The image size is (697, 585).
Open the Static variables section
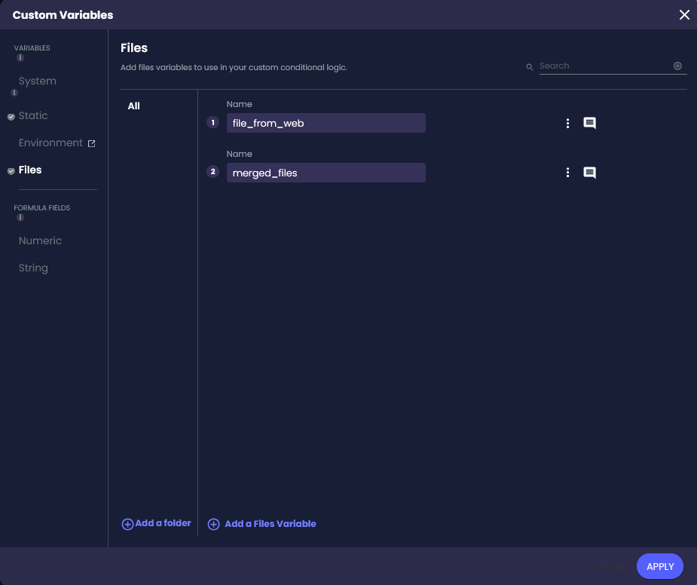[x=33, y=115]
